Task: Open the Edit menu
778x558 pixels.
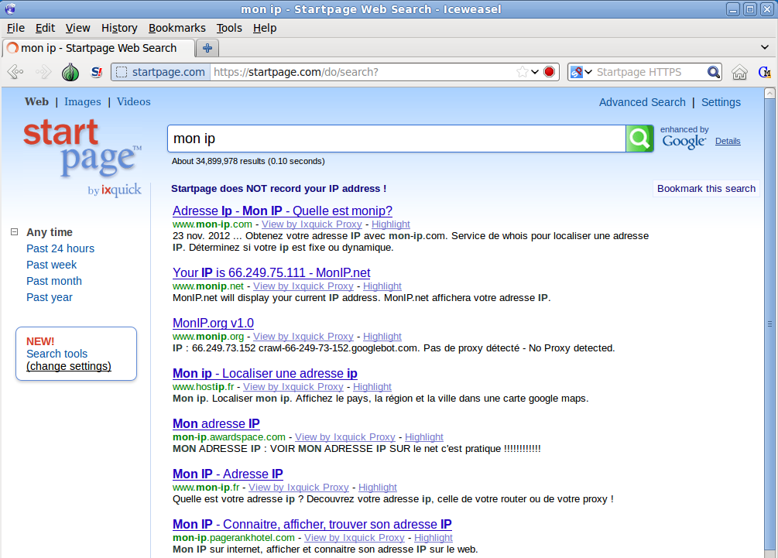Action: [x=45, y=29]
